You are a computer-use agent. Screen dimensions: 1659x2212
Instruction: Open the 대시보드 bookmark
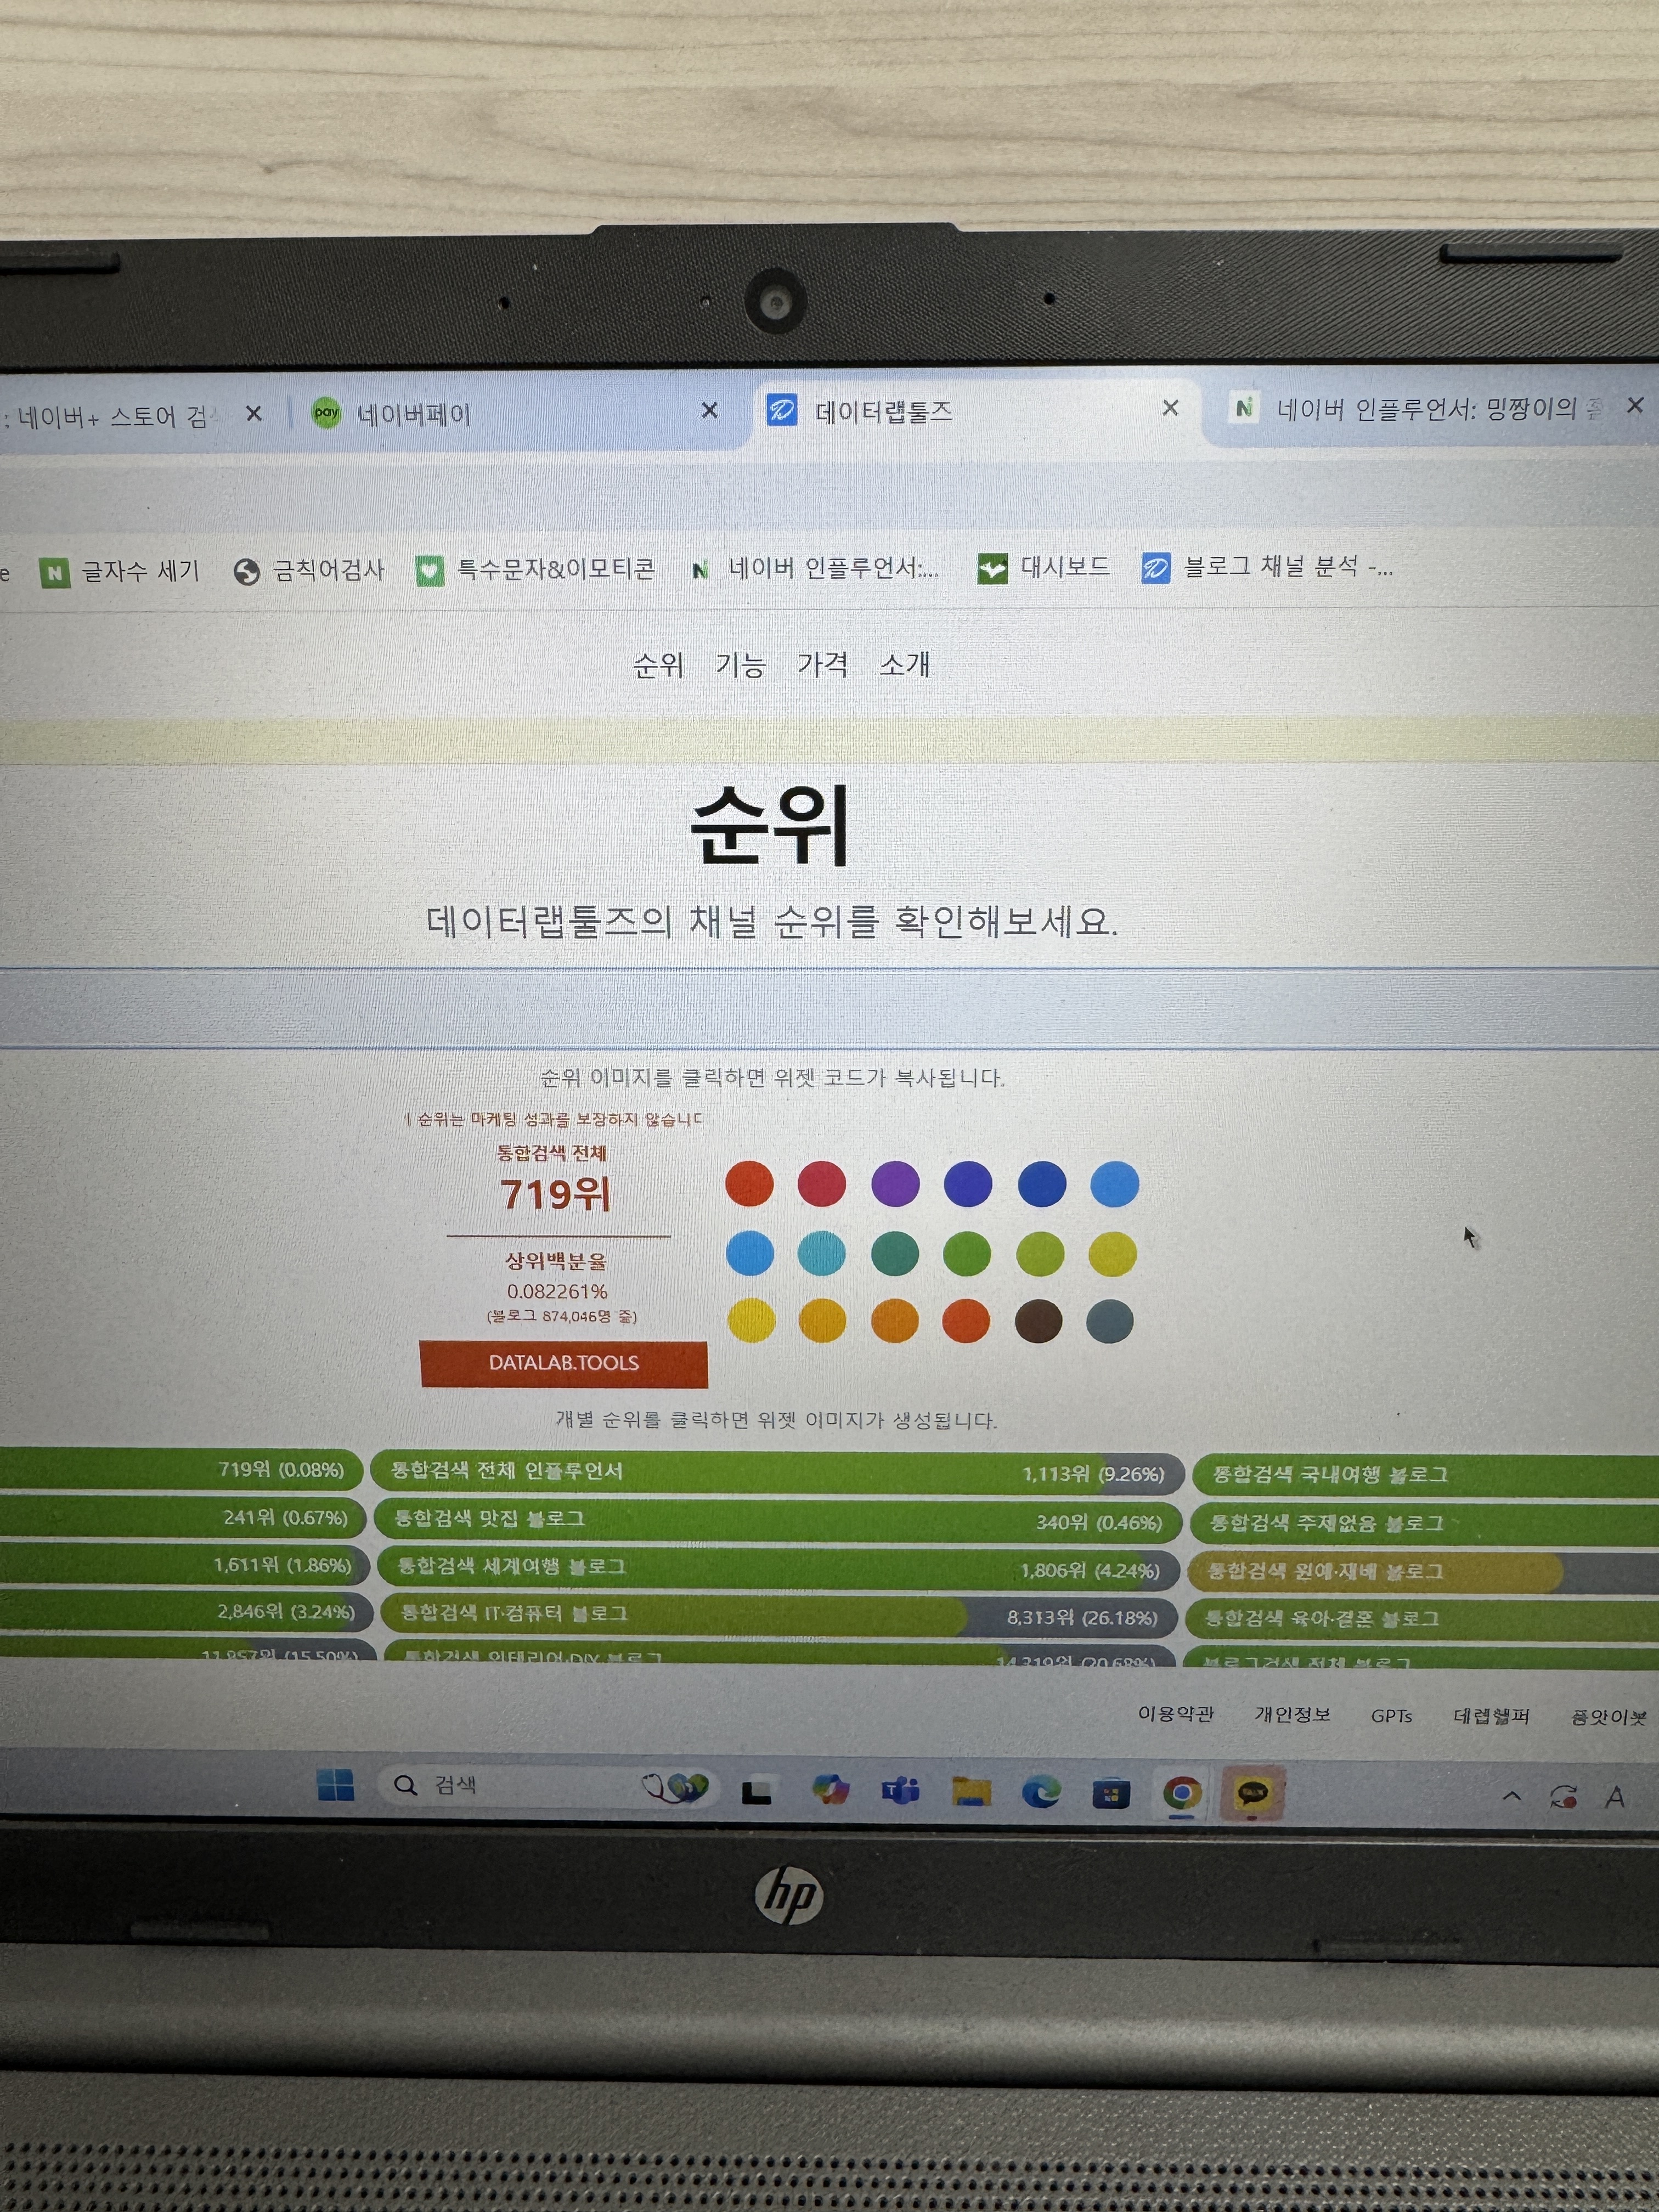[1044, 568]
